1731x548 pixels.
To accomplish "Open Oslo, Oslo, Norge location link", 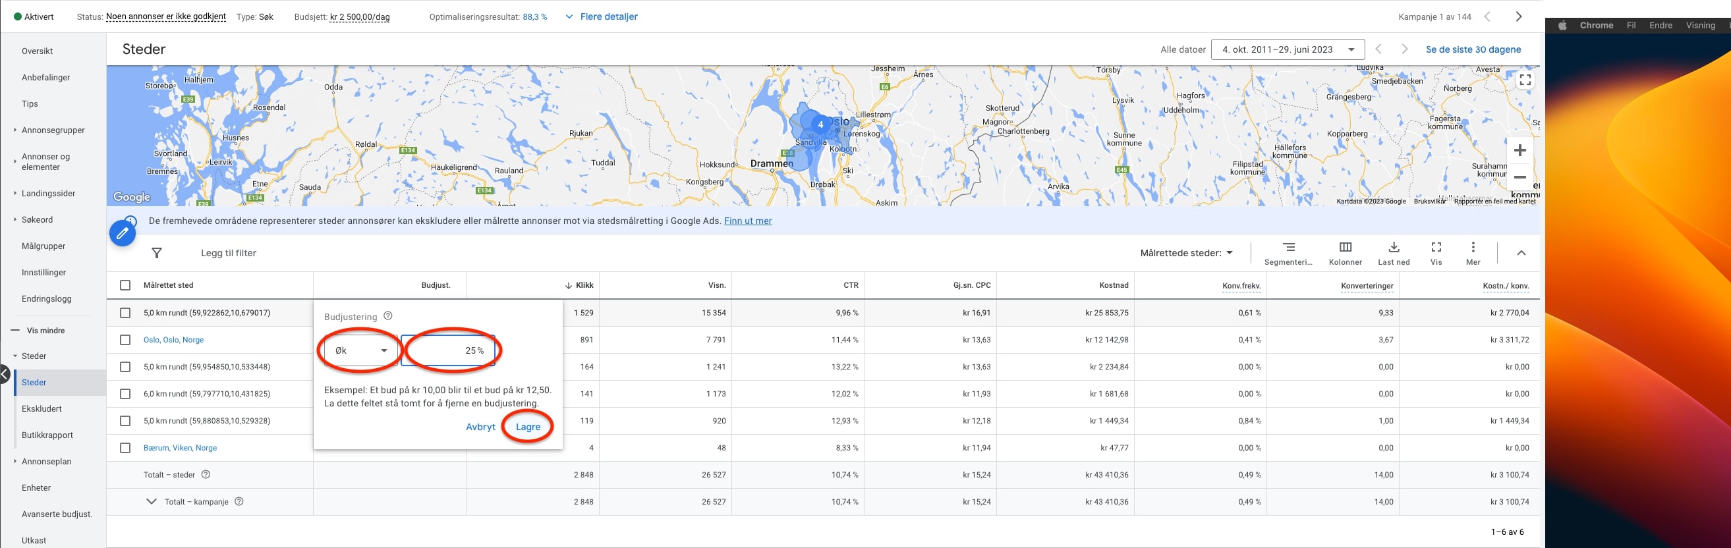I will click(x=173, y=340).
